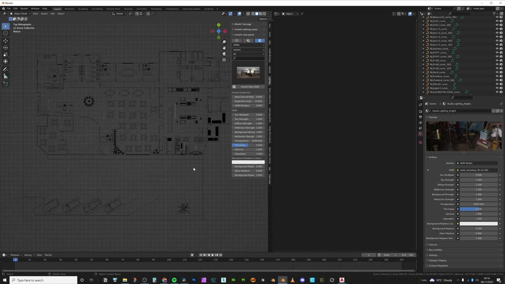Click the pan view hand icon
The height and width of the screenshot is (284, 505).
(224, 48)
